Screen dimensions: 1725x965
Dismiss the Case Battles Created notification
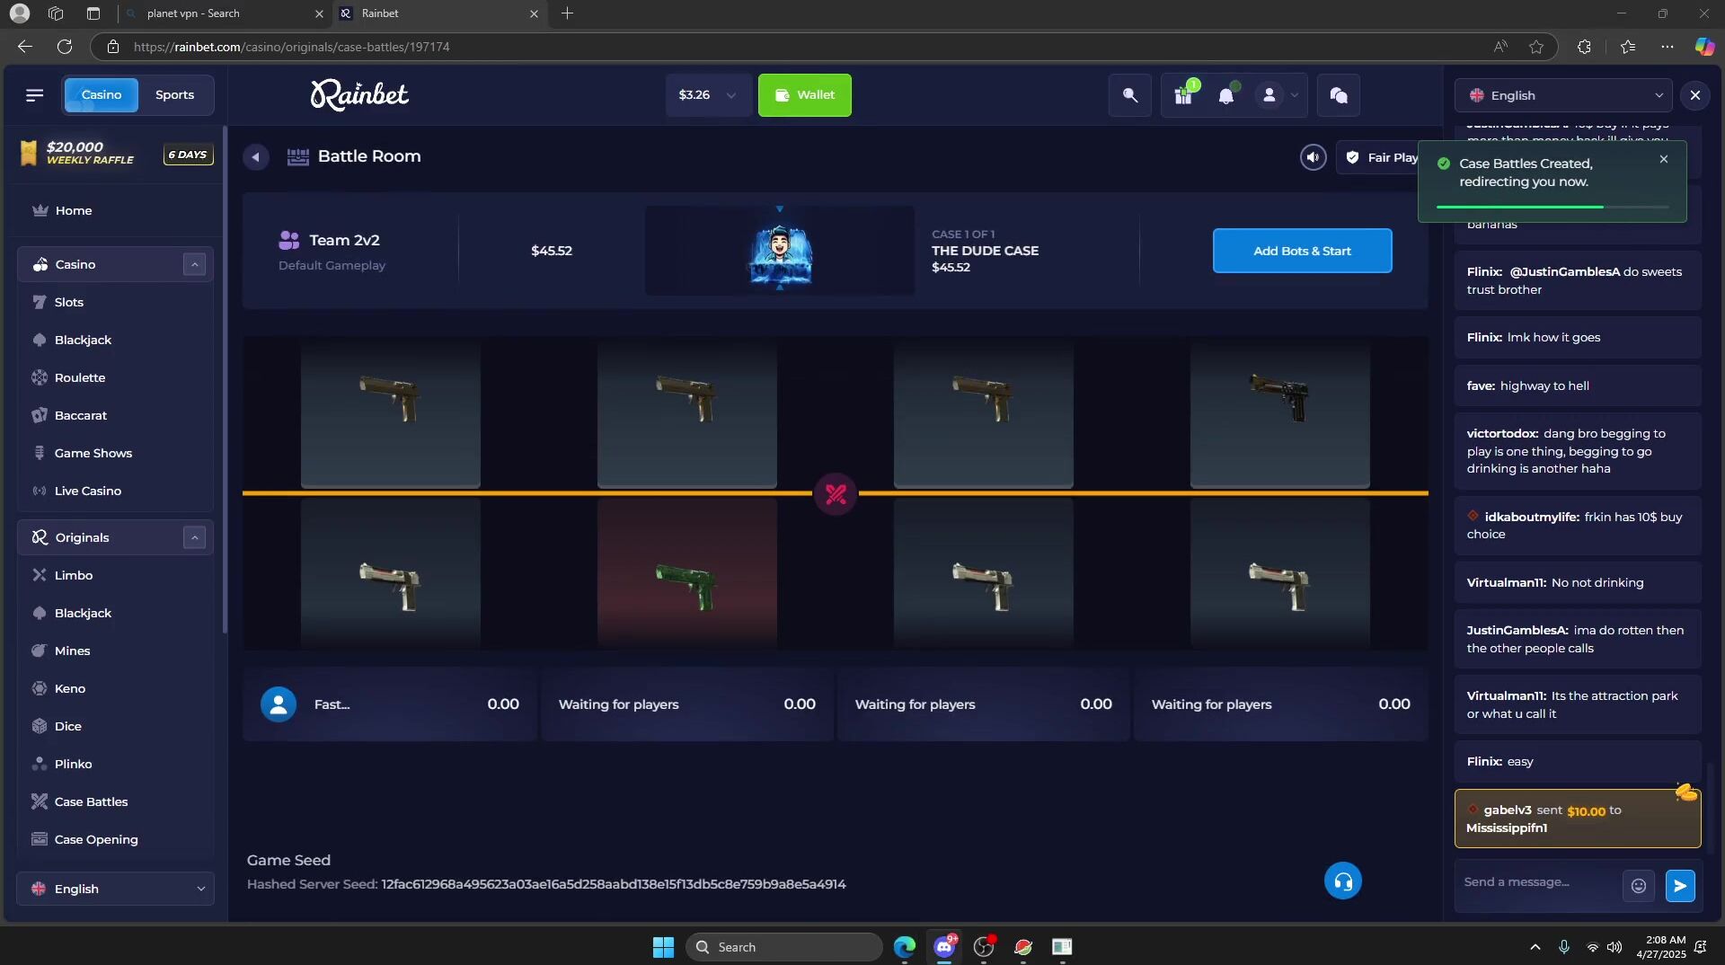point(1664,159)
